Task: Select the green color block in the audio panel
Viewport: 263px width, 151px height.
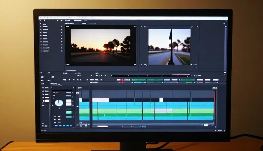Action: [x=69, y=112]
